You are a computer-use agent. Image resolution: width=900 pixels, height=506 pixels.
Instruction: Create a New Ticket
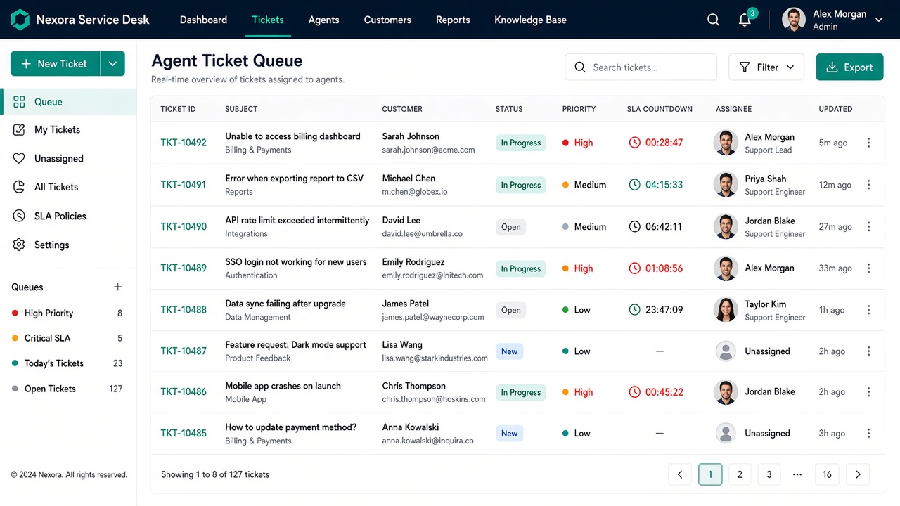coord(56,64)
